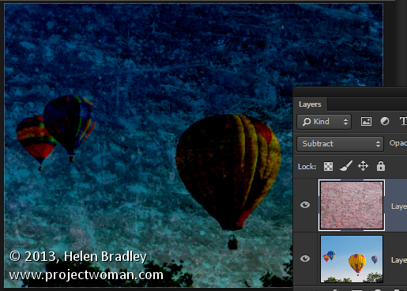Open the Kind filter dropdown
This screenshot has width=407, height=291.
324,122
